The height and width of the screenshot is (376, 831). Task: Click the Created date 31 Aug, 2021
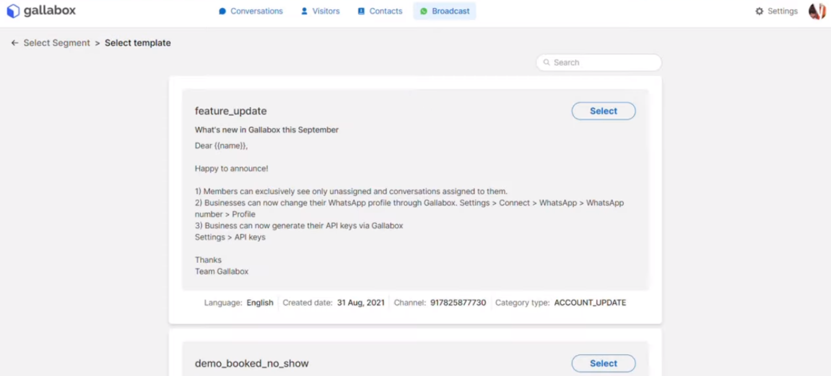[x=361, y=303]
